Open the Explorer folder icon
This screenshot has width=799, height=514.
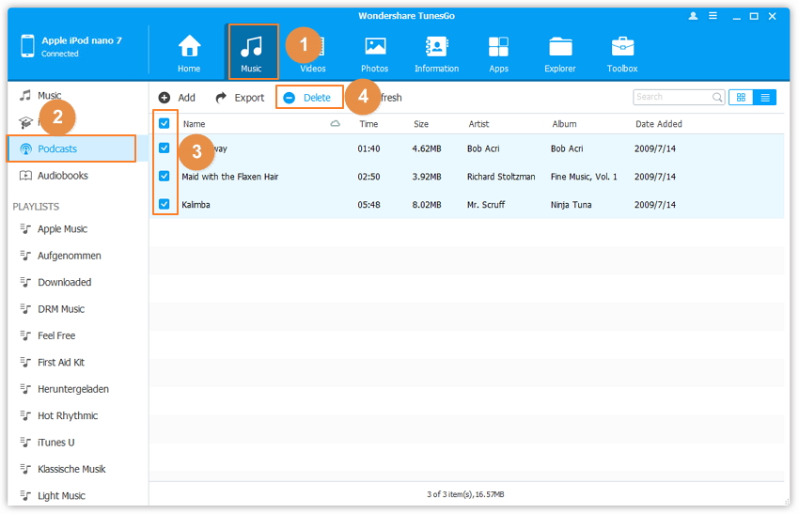click(x=560, y=47)
